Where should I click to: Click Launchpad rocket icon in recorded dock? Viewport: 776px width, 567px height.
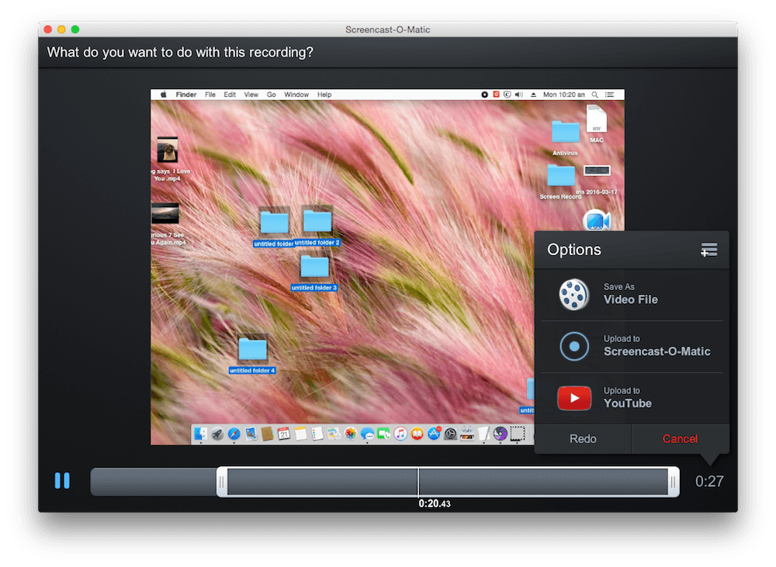click(x=217, y=434)
